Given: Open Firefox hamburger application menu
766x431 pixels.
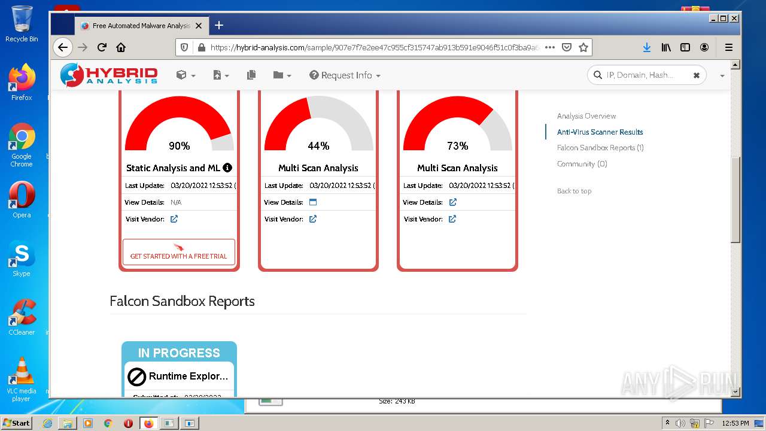Looking at the screenshot, I should point(729,47).
